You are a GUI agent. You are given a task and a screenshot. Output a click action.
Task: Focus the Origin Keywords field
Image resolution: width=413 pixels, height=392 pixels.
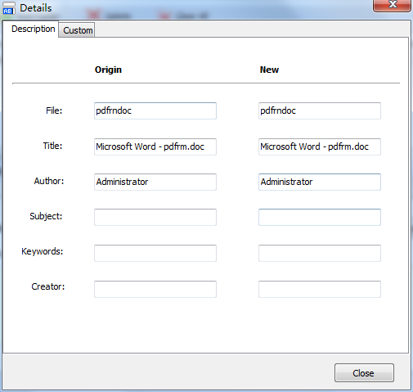pos(155,253)
